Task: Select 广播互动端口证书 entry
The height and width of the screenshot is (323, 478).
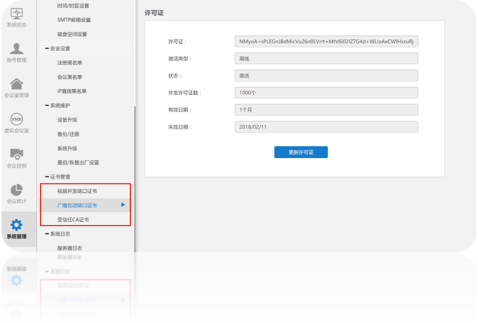Action: tap(77, 205)
